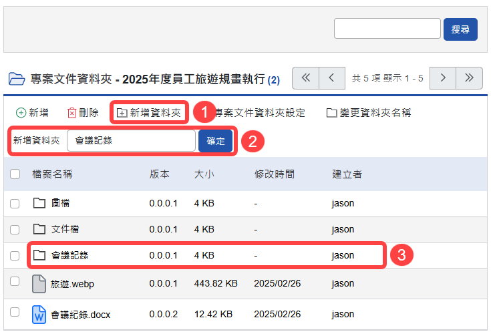The width and height of the screenshot is (491, 334).
Task: Click 新增 to add a file
Action: click(x=32, y=113)
